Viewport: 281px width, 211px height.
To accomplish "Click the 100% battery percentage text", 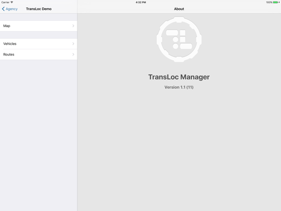I will point(269,3).
